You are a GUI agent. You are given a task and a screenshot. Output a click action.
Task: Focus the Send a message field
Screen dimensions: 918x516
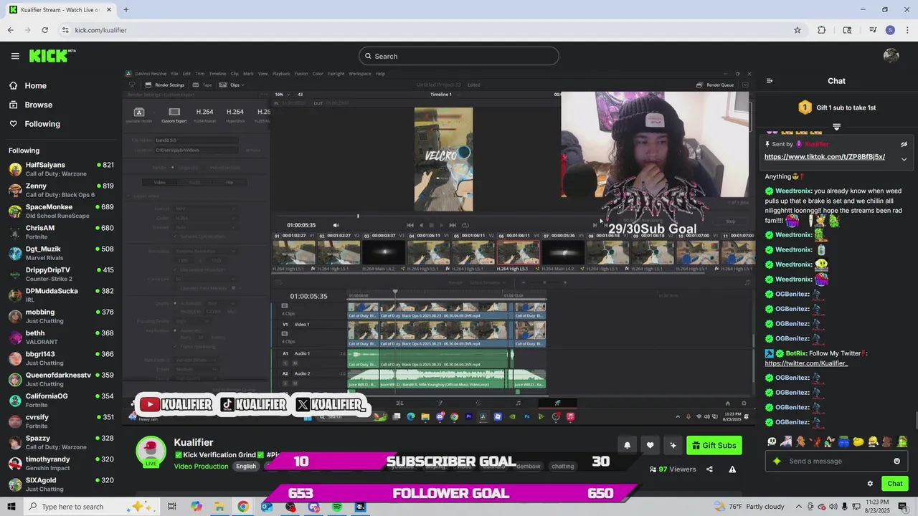(x=836, y=461)
